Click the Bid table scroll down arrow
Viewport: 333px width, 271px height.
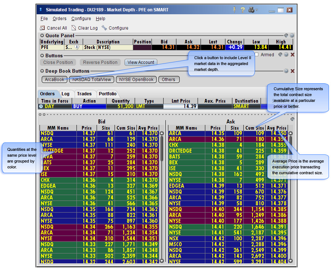tap(162, 261)
